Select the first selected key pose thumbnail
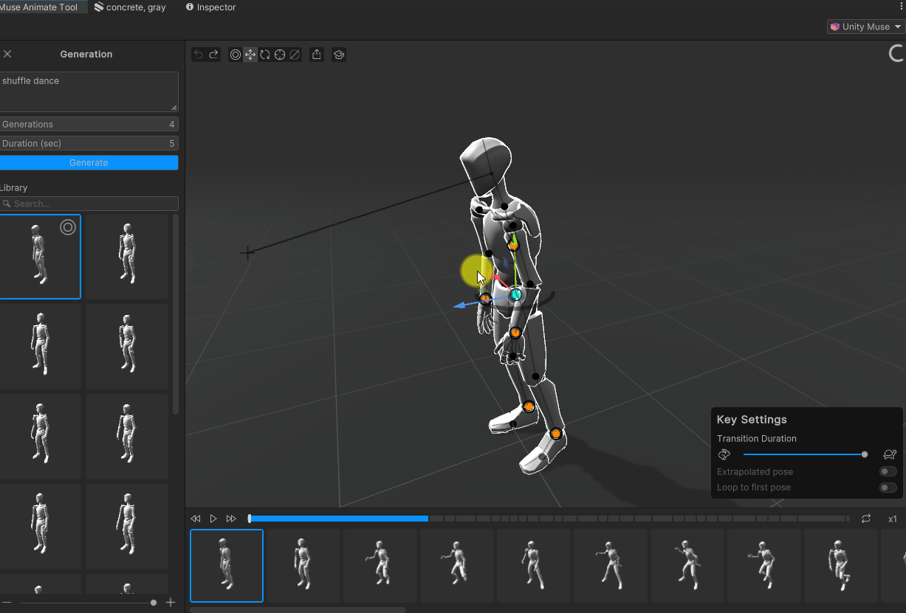 (227, 566)
